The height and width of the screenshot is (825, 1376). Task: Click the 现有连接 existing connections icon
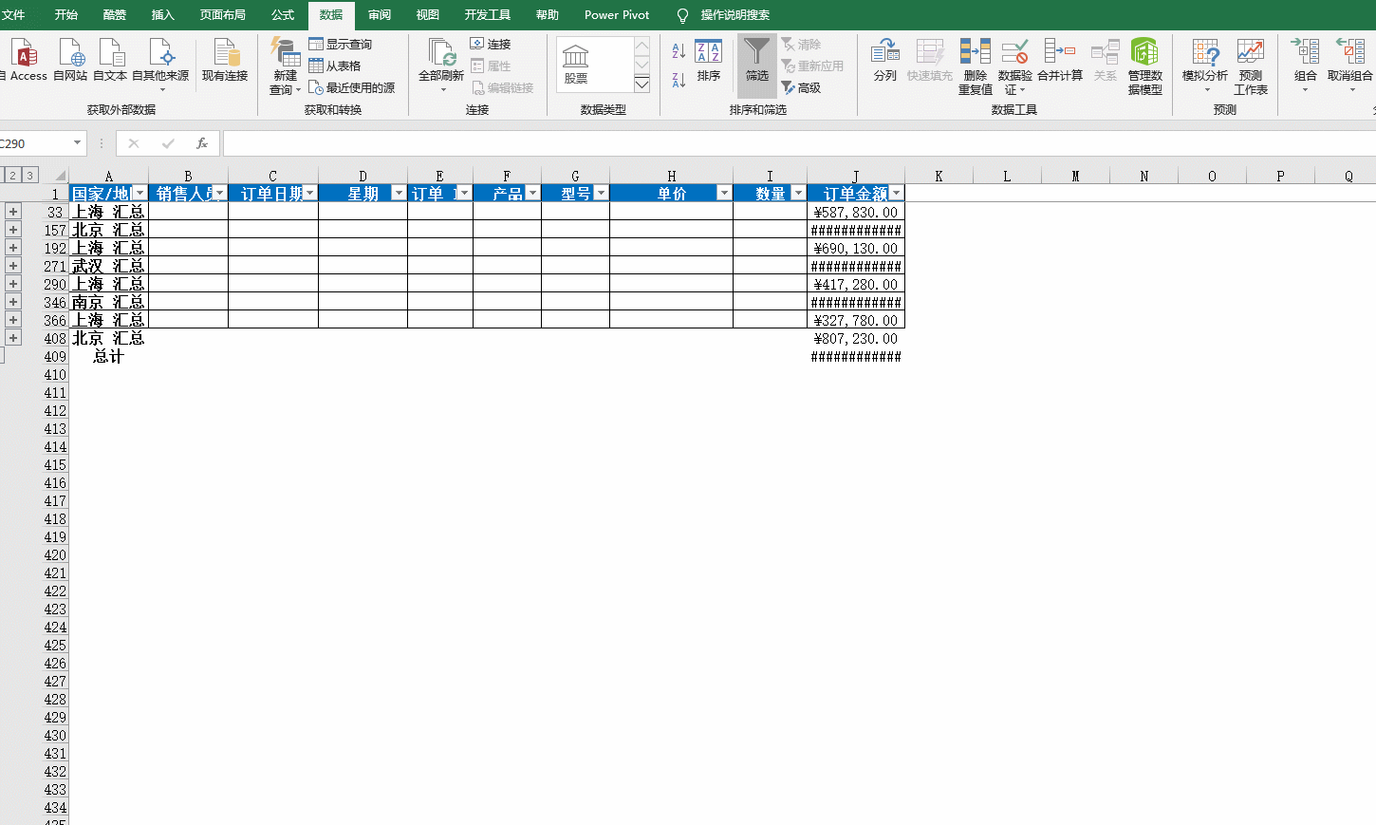pyautogui.click(x=225, y=59)
